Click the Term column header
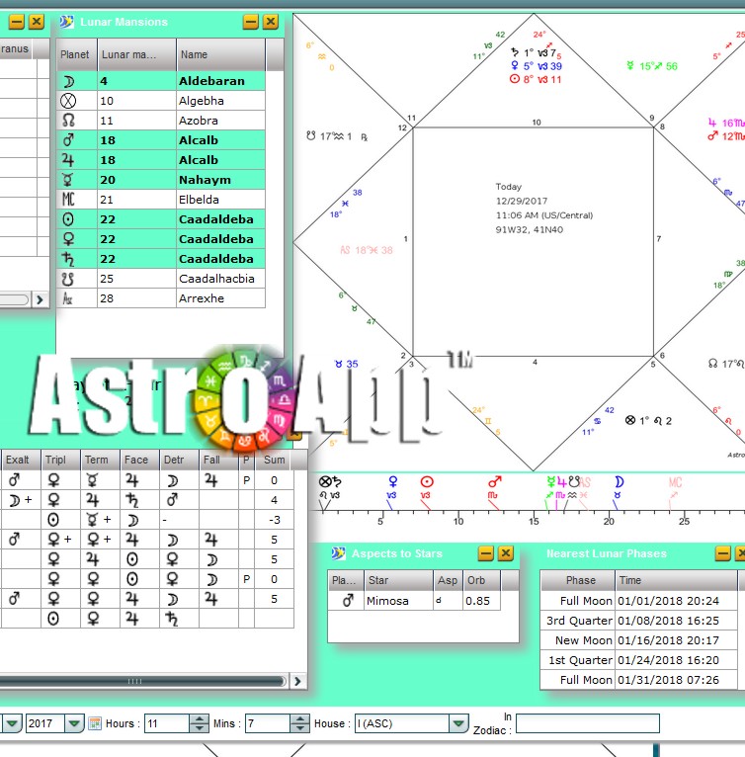The width and height of the screenshot is (745, 757). point(100,460)
